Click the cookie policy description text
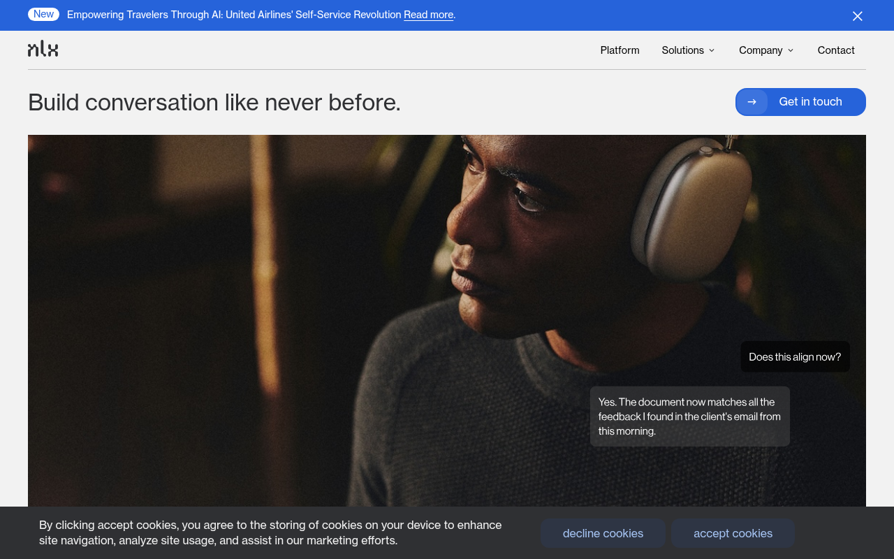 point(270,532)
